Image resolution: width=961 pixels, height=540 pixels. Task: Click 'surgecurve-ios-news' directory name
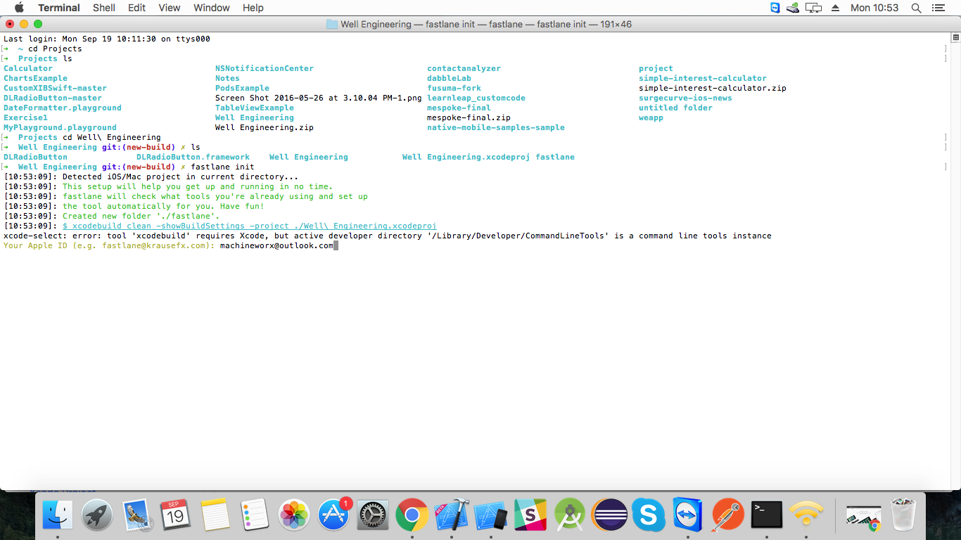pyautogui.click(x=686, y=98)
